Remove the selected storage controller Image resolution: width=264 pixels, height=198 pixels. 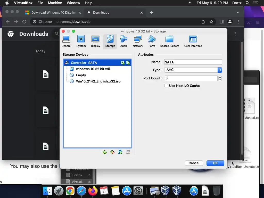(x=112, y=152)
